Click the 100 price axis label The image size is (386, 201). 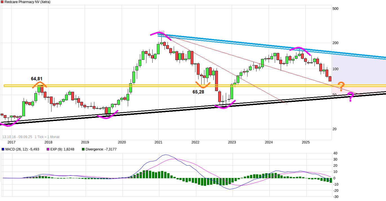click(335, 69)
